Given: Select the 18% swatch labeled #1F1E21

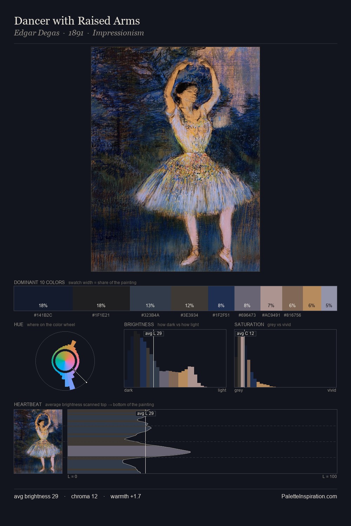Looking at the screenshot, I should point(101,298).
